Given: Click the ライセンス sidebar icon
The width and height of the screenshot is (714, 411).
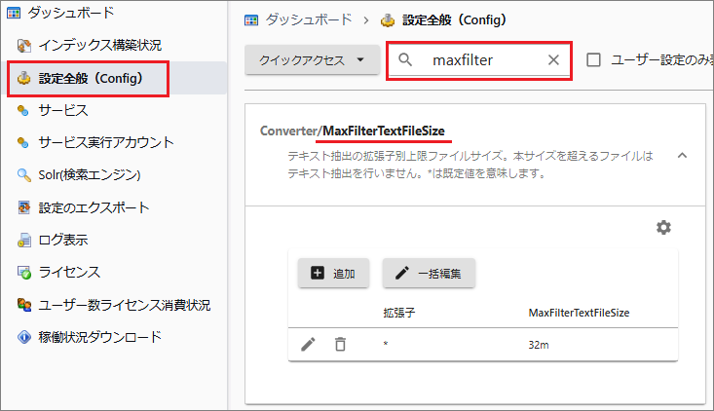Looking at the screenshot, I should [x=24, y=272].
